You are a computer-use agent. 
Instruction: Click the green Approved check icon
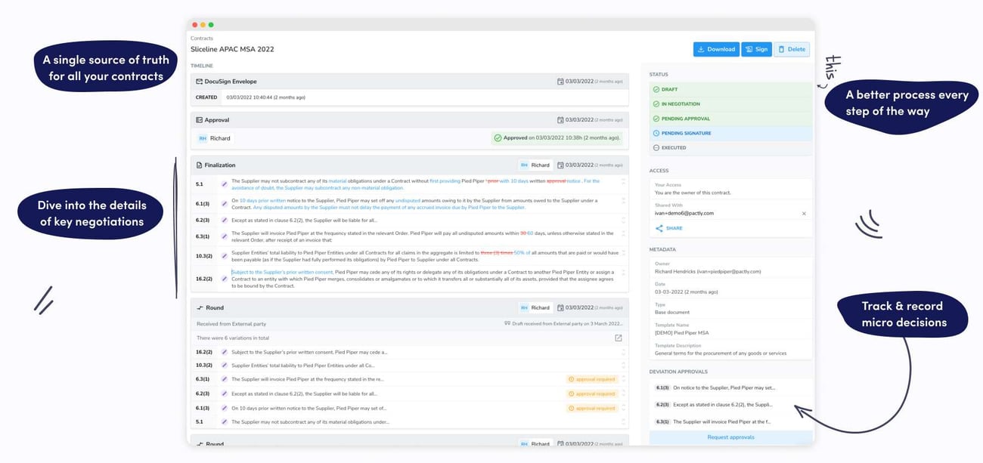pos(497,138)
